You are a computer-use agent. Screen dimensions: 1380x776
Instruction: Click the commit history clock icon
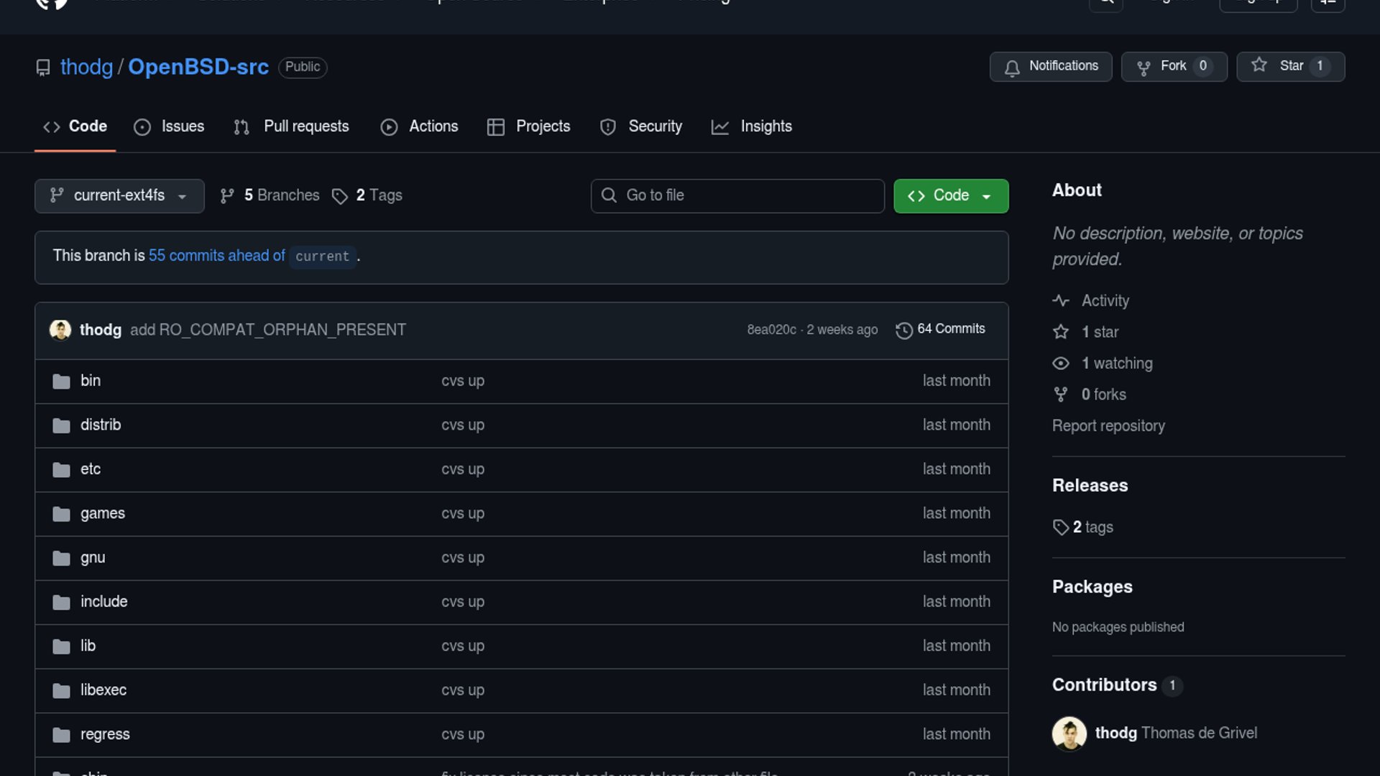pos(903,330)
